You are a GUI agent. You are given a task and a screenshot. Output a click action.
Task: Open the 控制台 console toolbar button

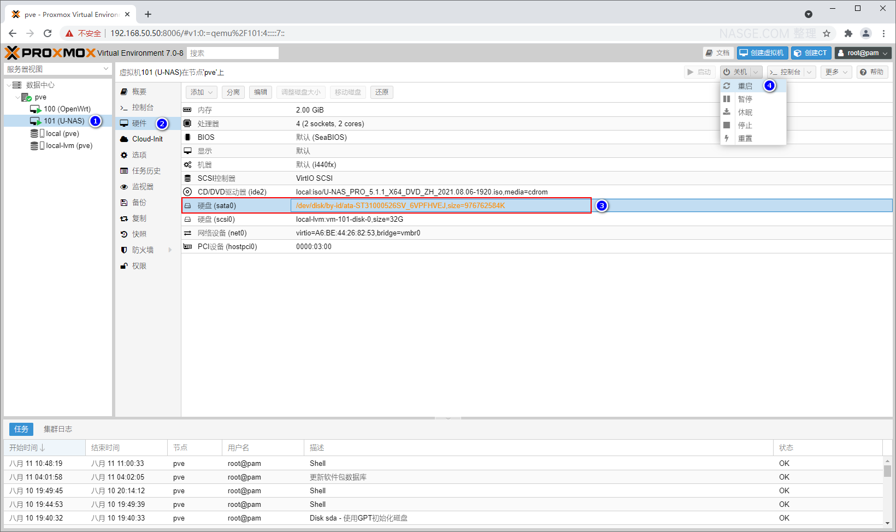[785, 72]
